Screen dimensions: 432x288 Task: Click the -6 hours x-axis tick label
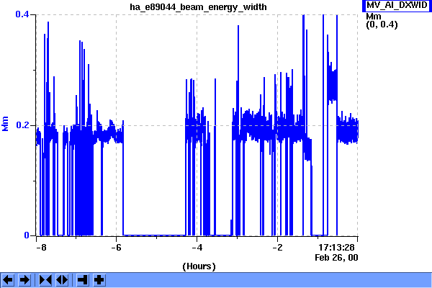click(x=116, y=248)
